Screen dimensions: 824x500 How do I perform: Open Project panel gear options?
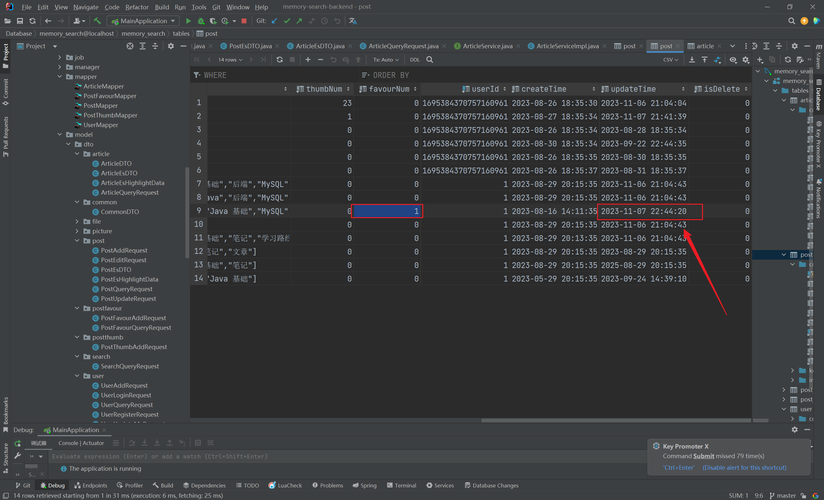(x=171, y=46)
